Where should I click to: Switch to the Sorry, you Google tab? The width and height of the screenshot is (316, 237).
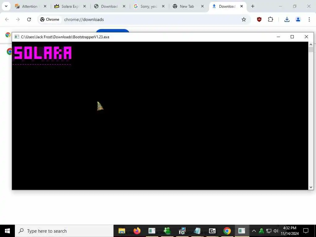[x=149, y=6]
